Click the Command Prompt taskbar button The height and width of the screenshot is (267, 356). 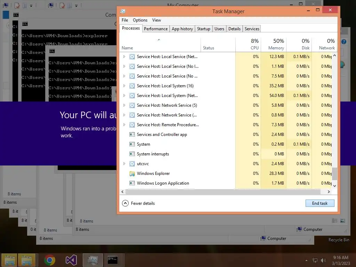(113, 260)
